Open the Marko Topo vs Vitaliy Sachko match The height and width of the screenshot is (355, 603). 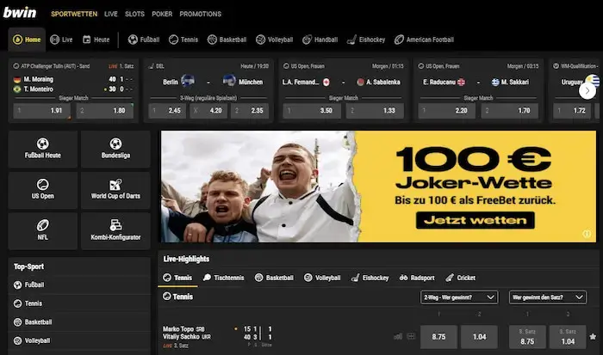187,333
